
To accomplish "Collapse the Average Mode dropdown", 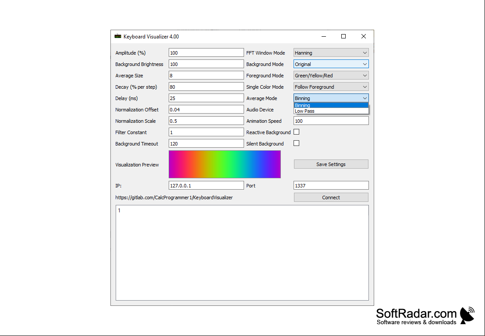I will point(331,98).
